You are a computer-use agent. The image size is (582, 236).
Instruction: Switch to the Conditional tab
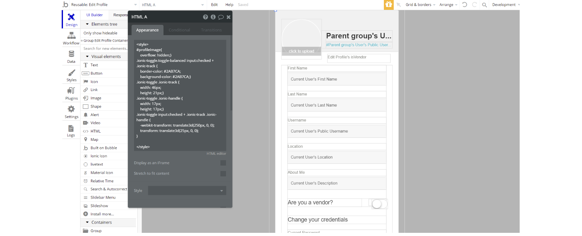[179, 30]
